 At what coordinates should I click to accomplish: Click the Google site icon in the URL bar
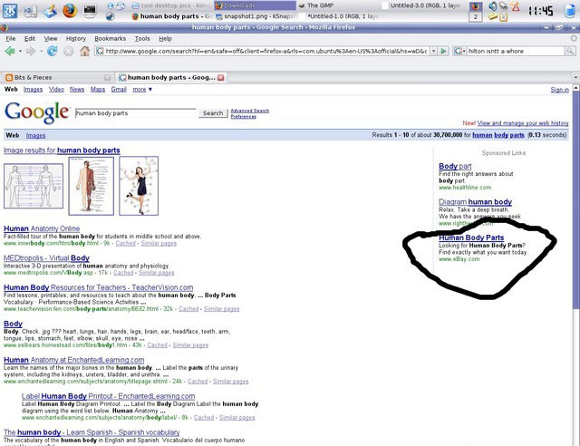(x=100, y=51)
